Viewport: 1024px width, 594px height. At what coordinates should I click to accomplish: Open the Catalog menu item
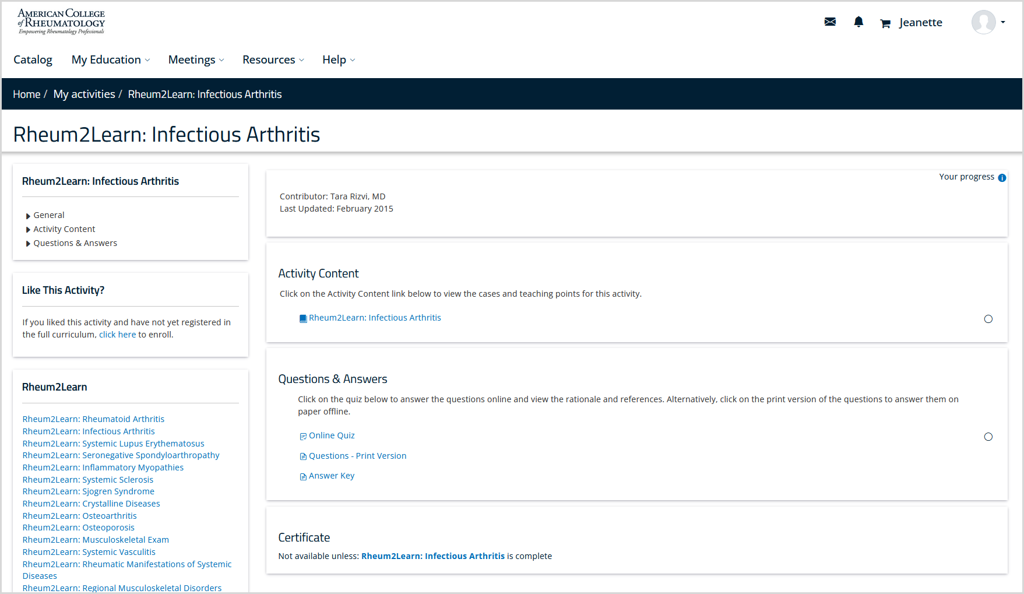pyautogui.click(x=33, y=59)
